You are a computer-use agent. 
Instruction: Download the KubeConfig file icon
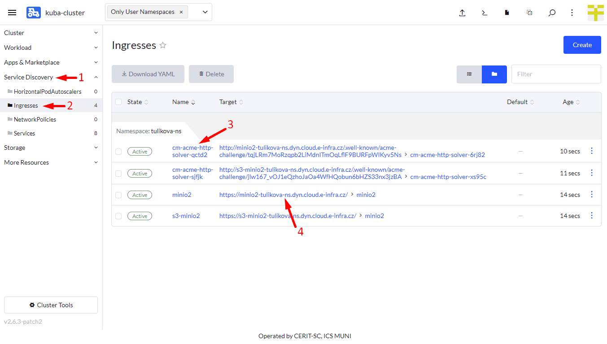507,13
